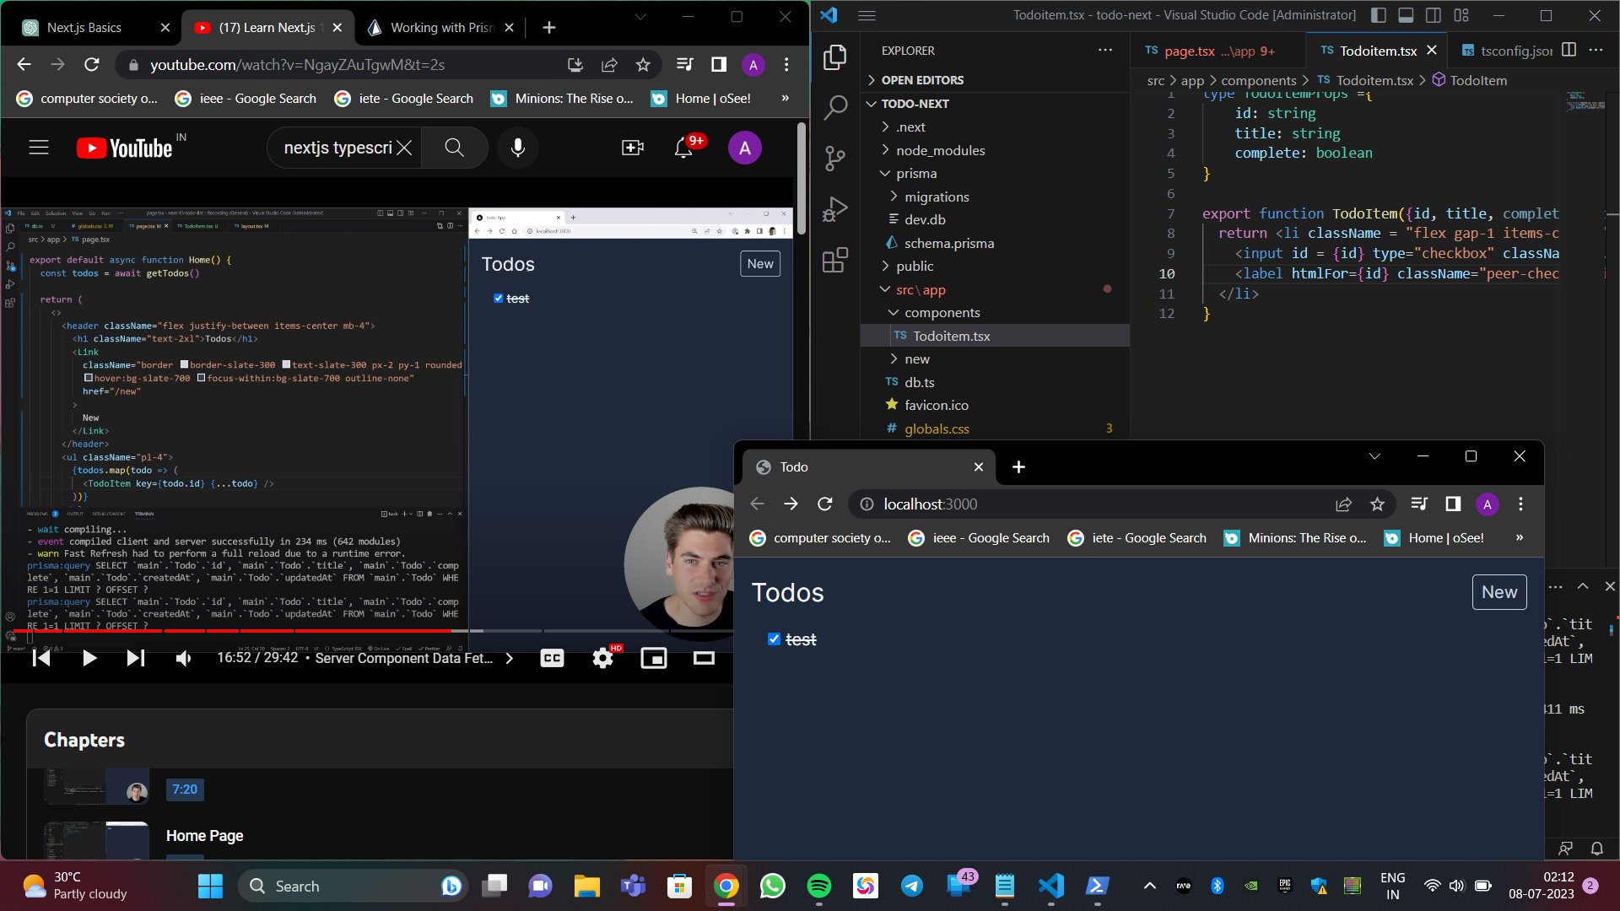Start YouTube voice search with microphone icon
Image resolution: width=1620 pixels, height=911 pixels.
[x=517, y=148]
